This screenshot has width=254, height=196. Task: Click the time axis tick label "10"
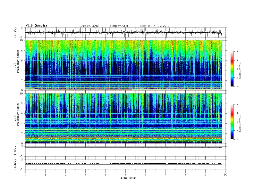coord(225,175)
